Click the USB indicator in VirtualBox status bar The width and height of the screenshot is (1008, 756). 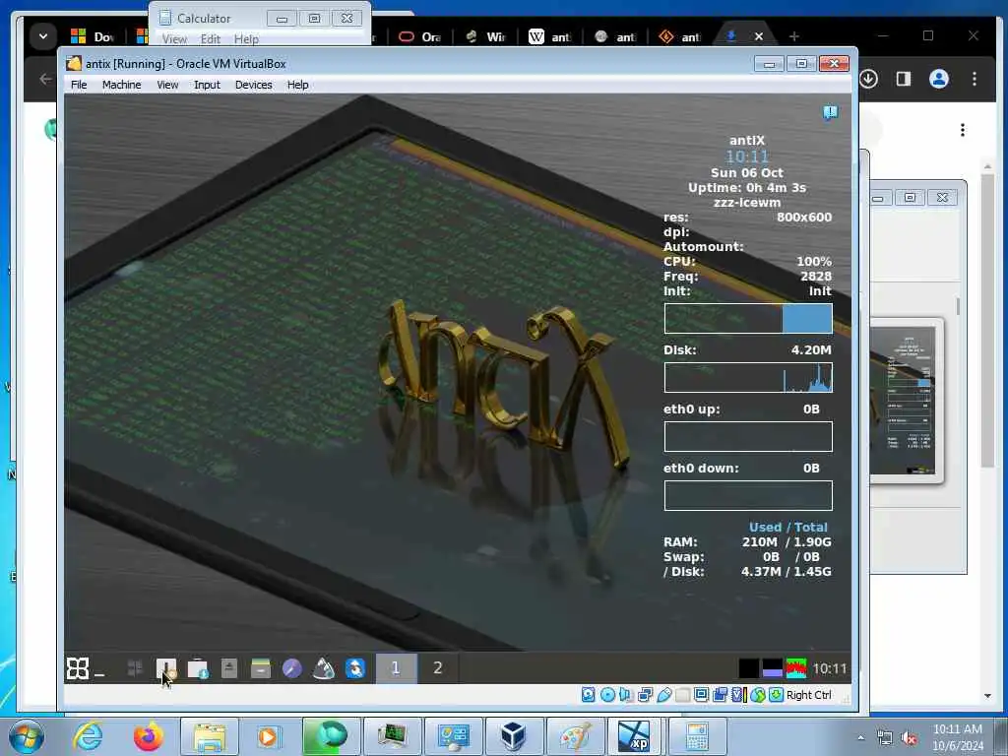coord(664,695)
